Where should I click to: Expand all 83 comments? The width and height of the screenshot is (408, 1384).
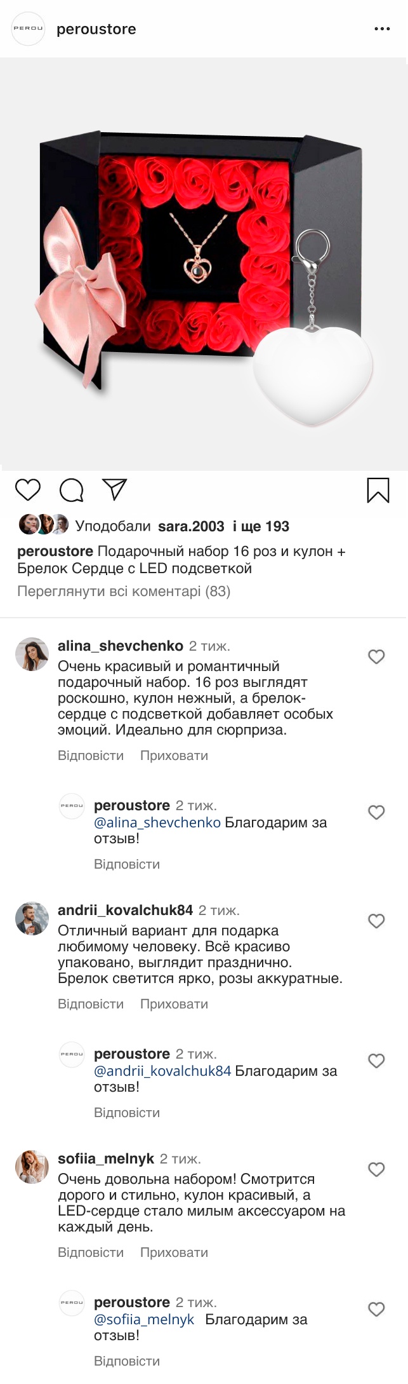[124, 592]
